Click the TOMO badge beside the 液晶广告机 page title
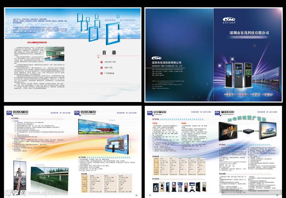 150,113
